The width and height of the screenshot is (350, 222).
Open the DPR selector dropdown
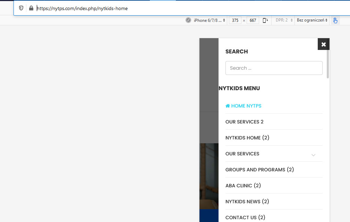(x=284, y=20)
